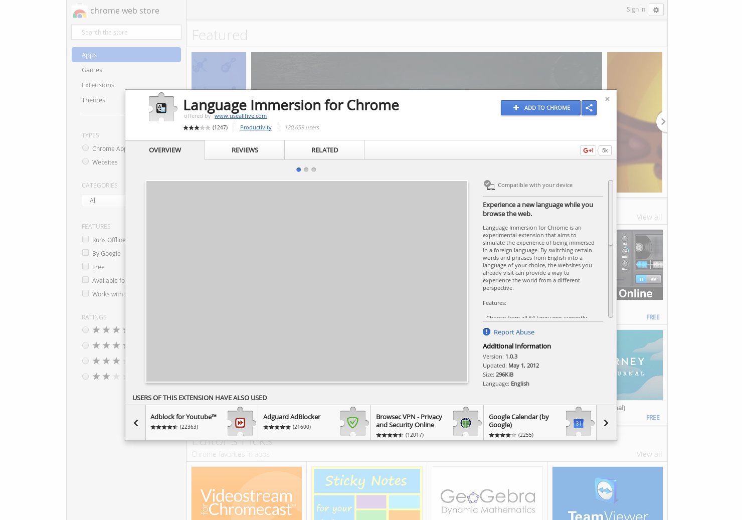Switch to the Overview tab
The height and width of the screenshot is (520, 742).
165,150
